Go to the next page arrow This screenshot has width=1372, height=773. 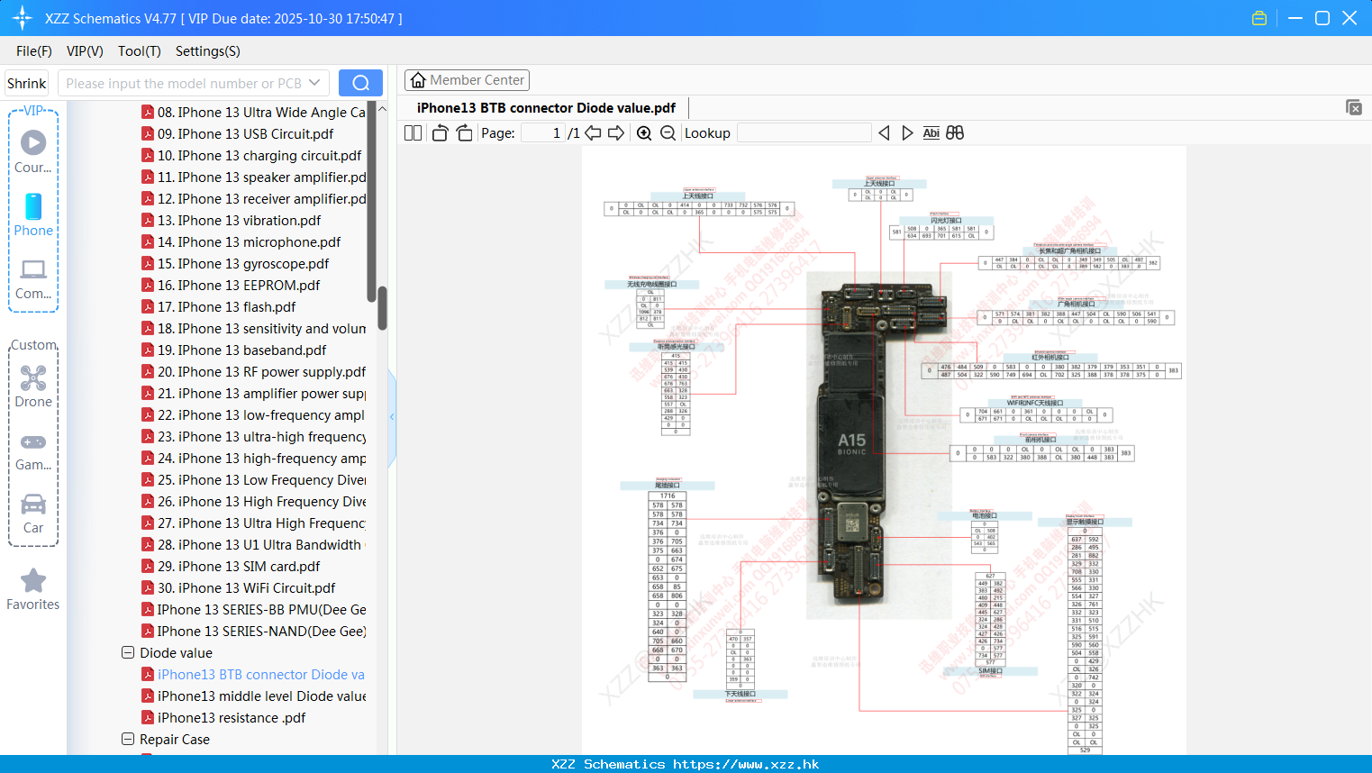616,133
